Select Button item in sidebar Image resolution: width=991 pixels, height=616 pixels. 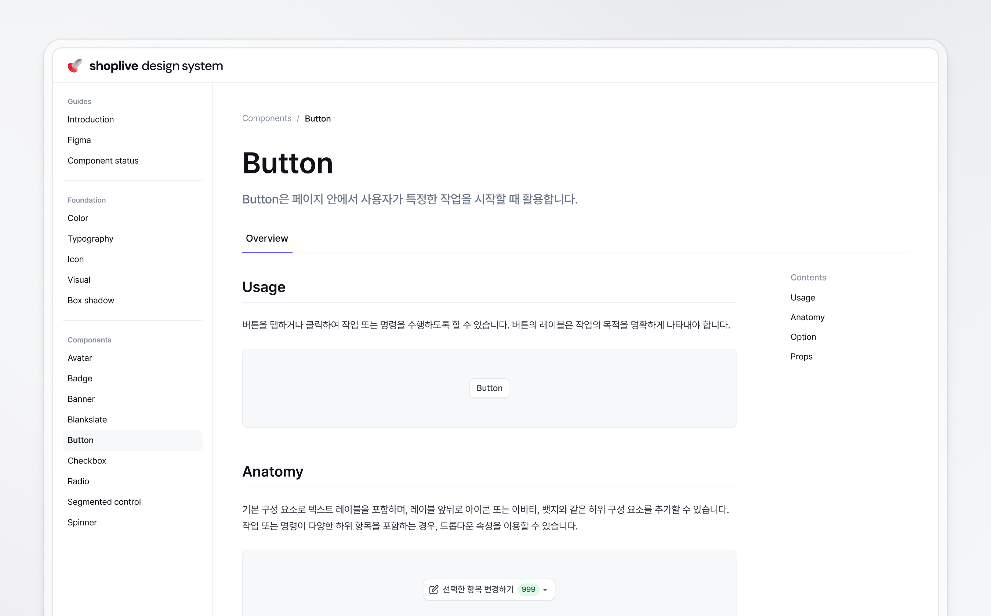tap(81, 440)
